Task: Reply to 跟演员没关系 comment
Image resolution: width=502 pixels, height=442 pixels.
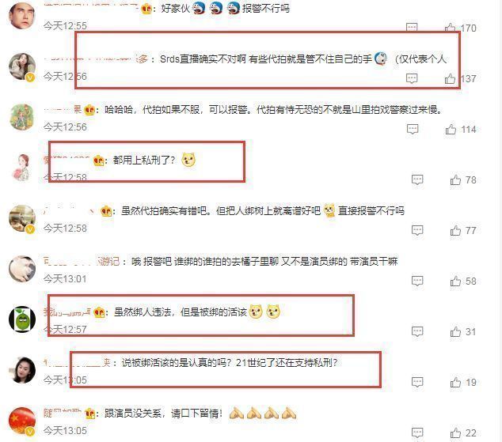Action: pos(417,433)
